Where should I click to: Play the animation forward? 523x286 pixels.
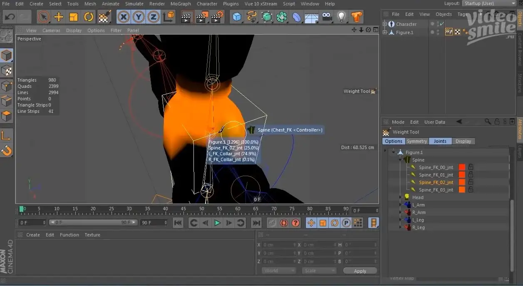point(217,223)
